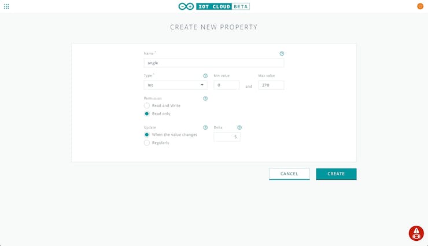Screen dimensions: 428x246
Task: Click the Delta field showing 5
Action: (227, 137)
